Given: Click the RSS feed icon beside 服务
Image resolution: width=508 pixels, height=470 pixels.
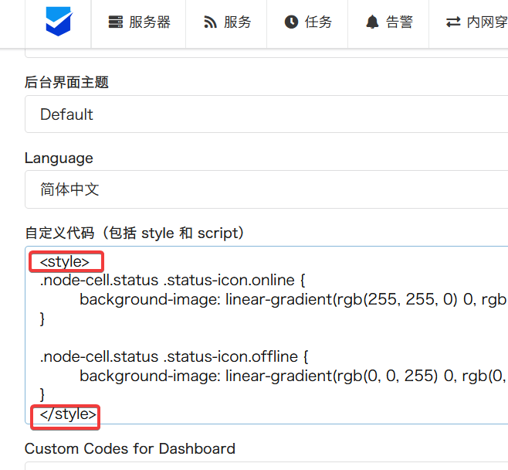Looking at the screenshot, I should (210, 22).
